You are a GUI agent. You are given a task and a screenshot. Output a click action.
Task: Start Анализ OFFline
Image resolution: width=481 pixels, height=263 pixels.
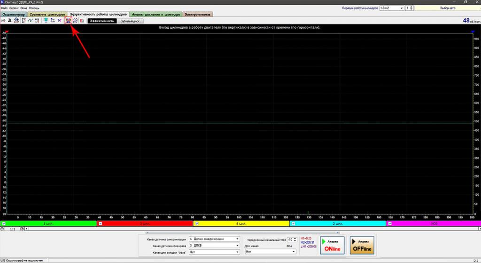[362, 246]
